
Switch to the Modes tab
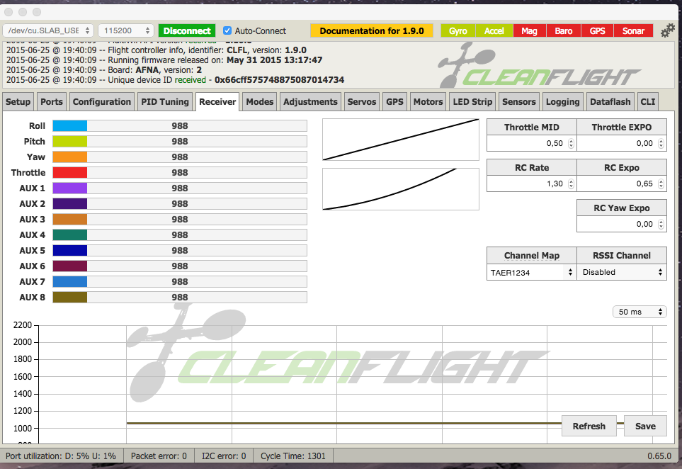(260, 102)
